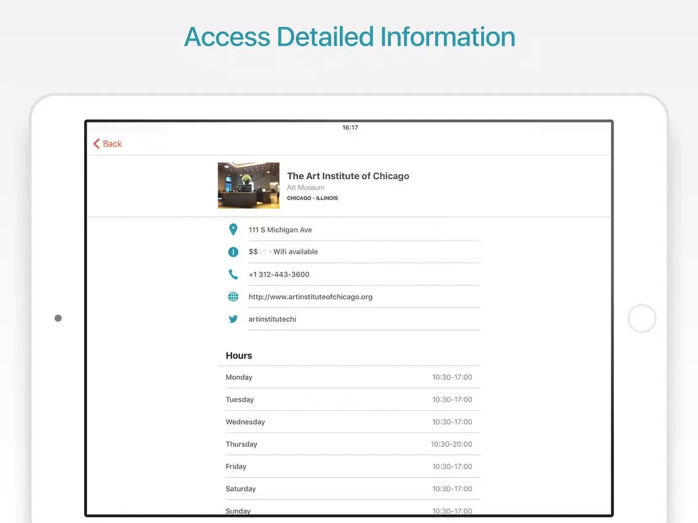Select the $$ Wifi available row
This screenshot has height=523, width=698.
354,252
